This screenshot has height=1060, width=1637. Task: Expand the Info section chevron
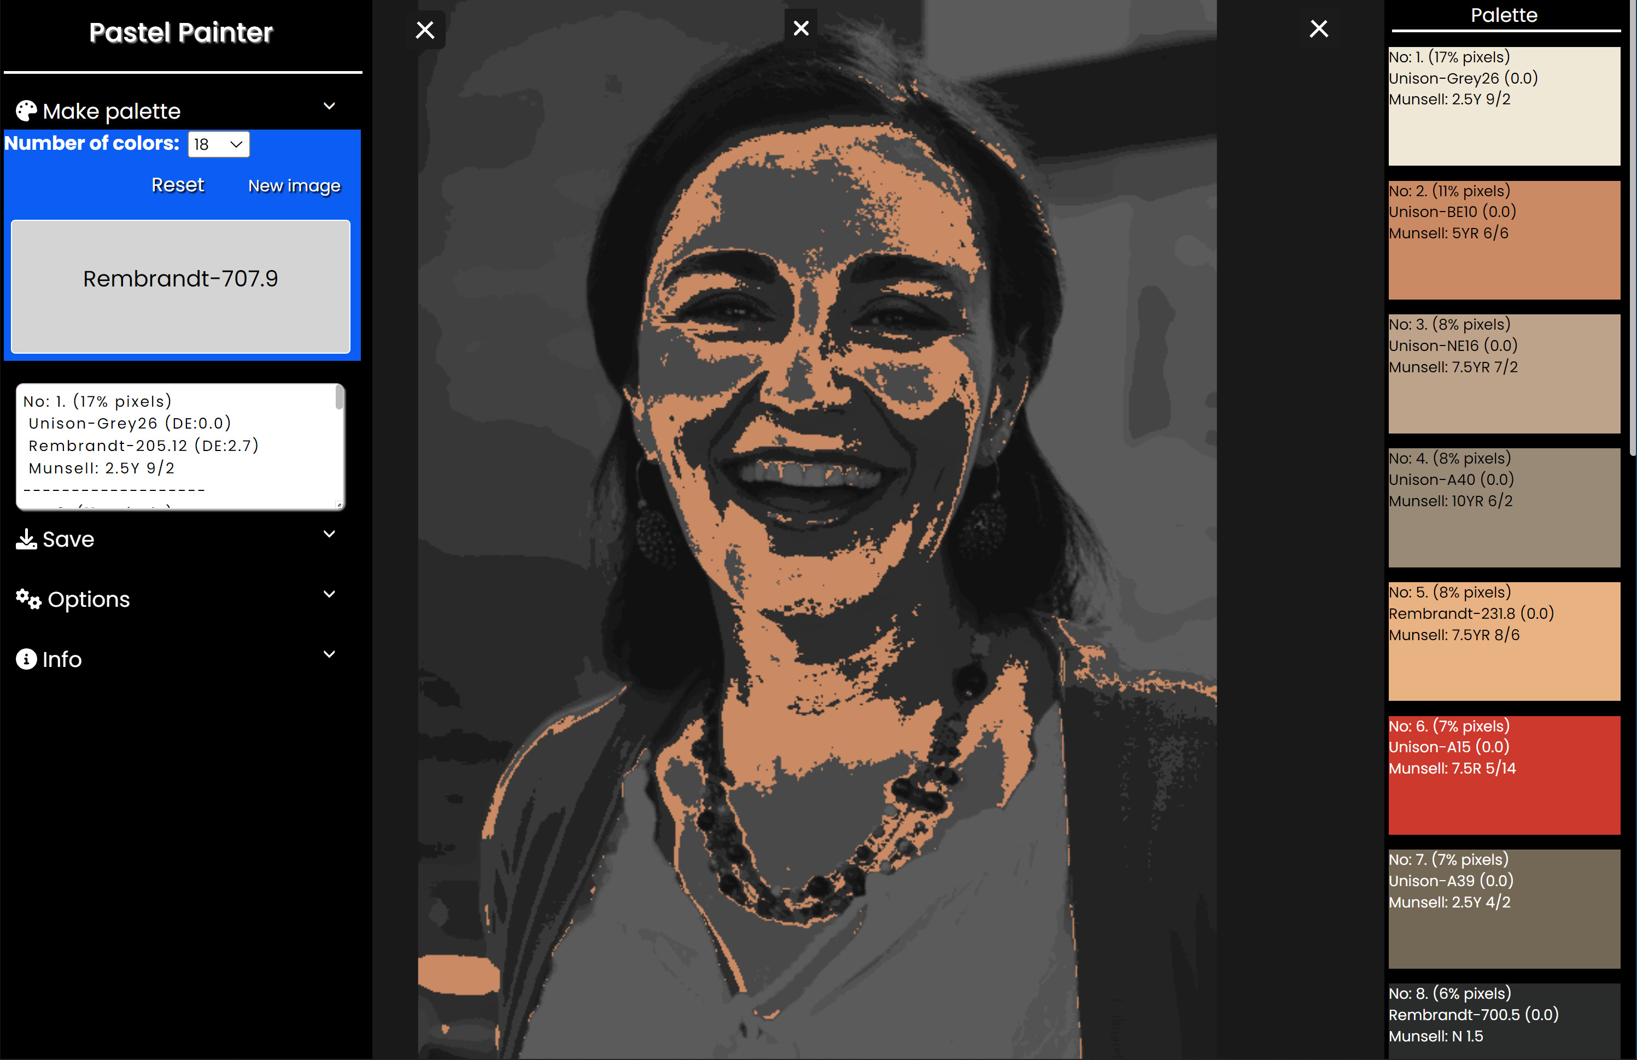(330, 654)
